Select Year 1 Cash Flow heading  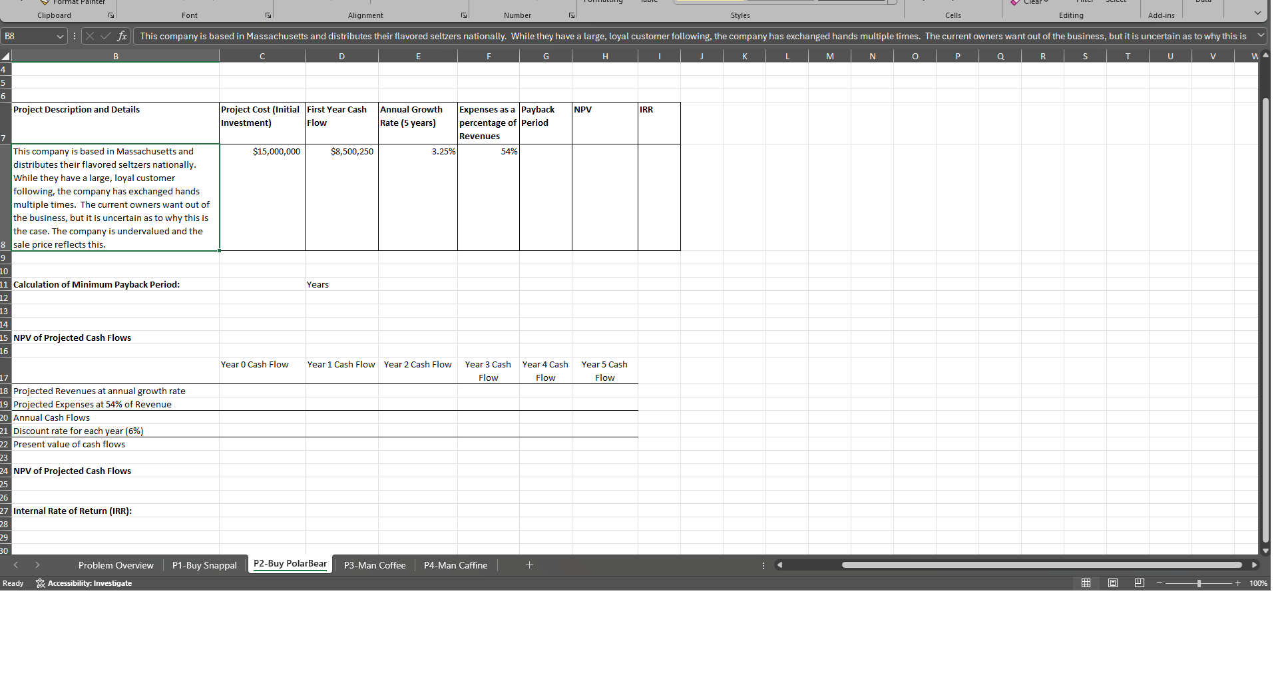pos(341,371)
